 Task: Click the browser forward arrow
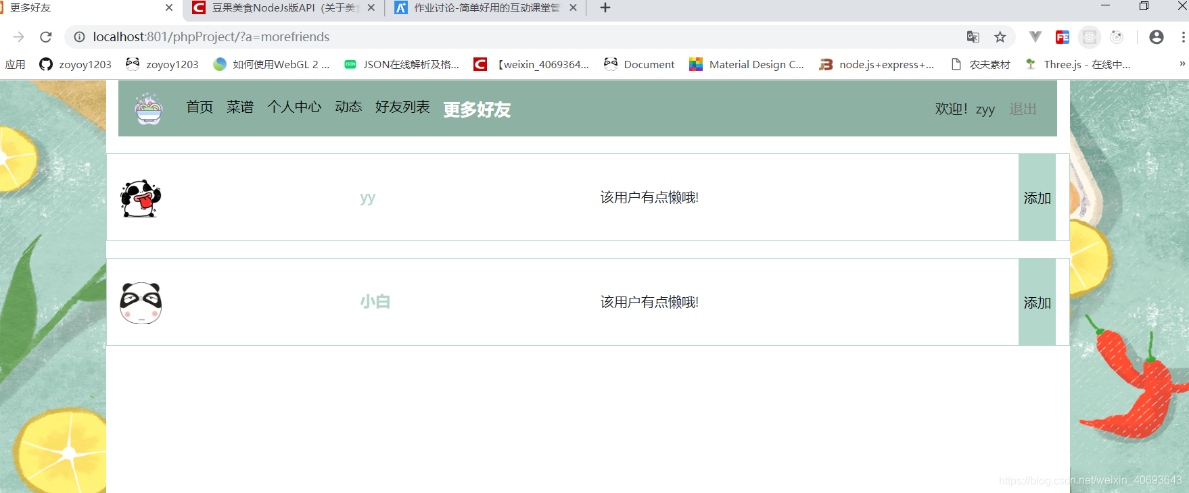point(19,36)
